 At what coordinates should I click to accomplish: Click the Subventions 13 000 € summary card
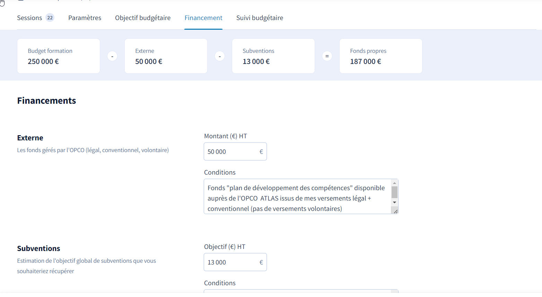point(273,56)
